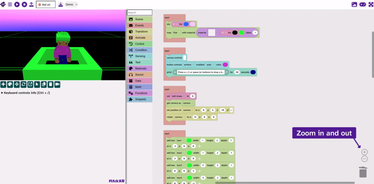
Task: Open the get camera as dropdown
Action: click(x=188, y=103)
